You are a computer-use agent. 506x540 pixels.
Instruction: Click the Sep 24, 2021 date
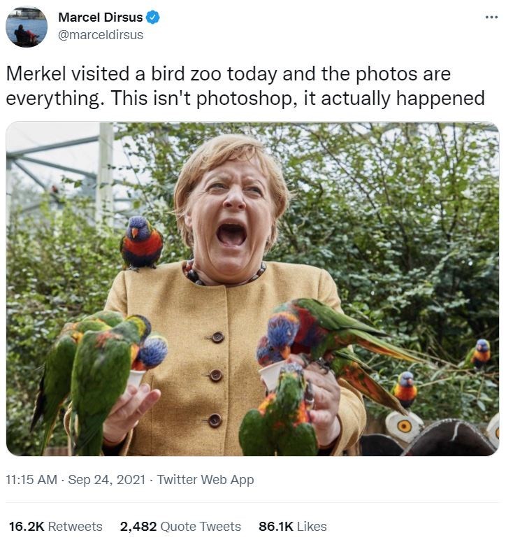[107, 480]
